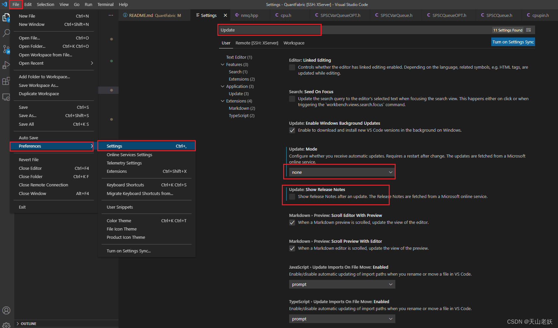This screenshot has width=558, height=328.
Task: Toggle Auto Save menu entry
Action: (54, 138)
